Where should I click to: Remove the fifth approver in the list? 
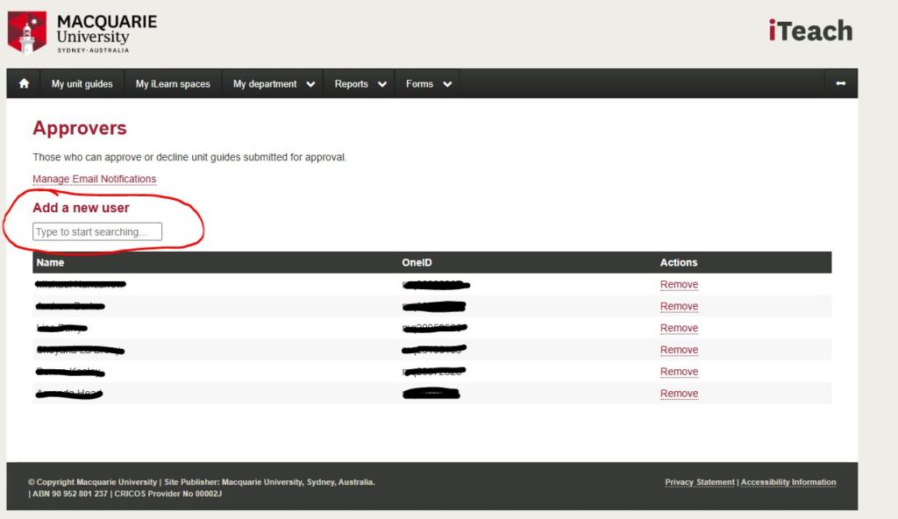[x=680, y=371]
